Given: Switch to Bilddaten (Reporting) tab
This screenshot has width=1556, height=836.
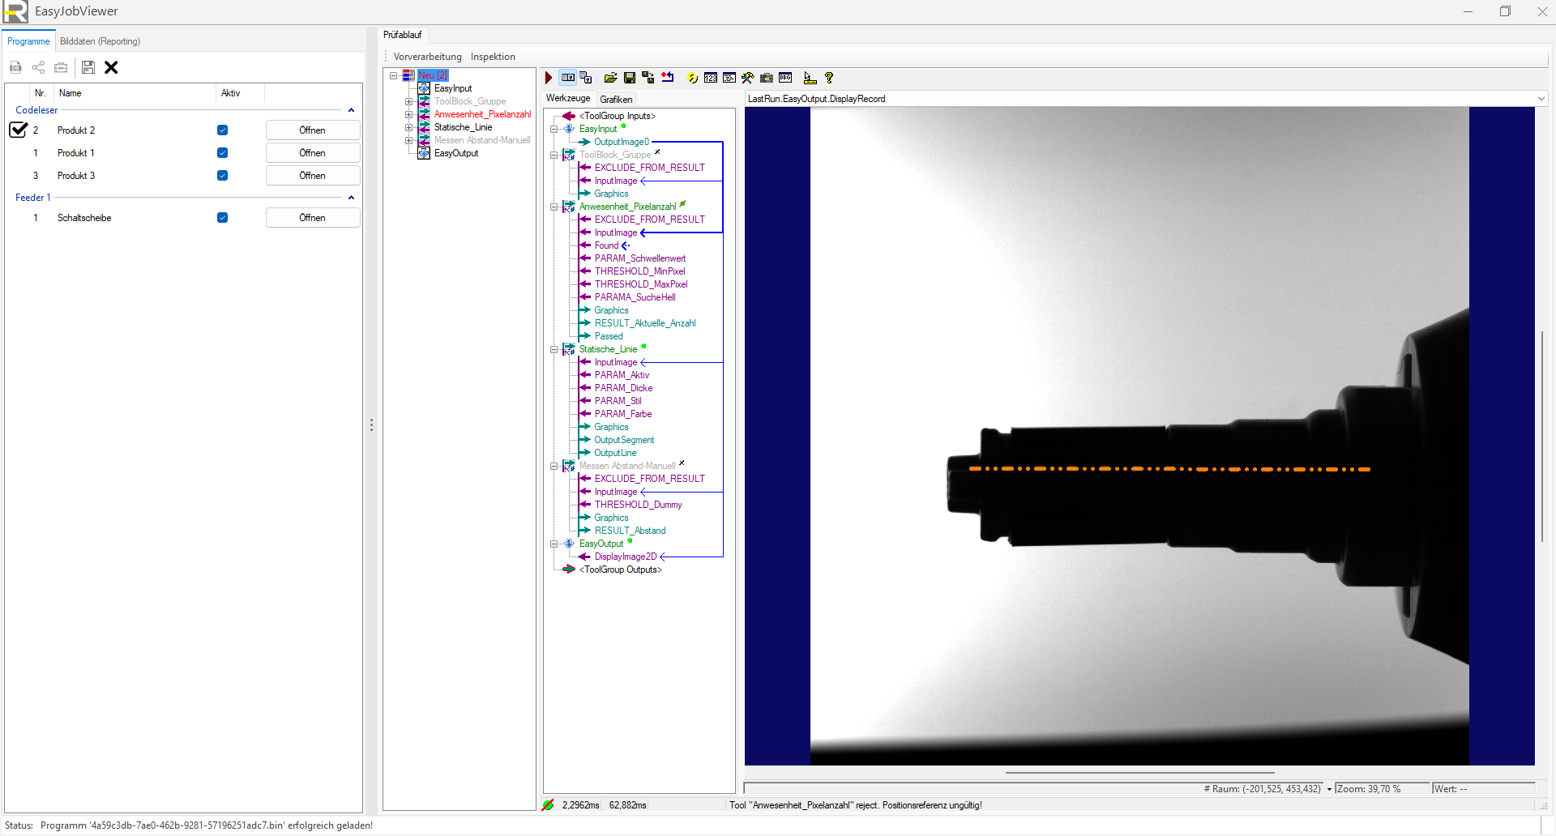Looking at the screenshot, I should (100, 41).
